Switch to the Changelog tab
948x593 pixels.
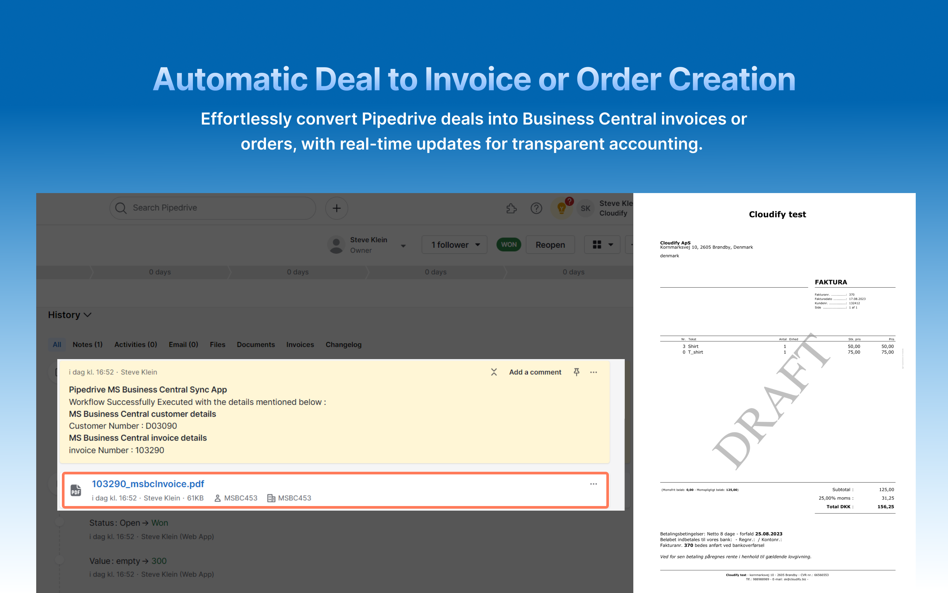click(344, 344)
